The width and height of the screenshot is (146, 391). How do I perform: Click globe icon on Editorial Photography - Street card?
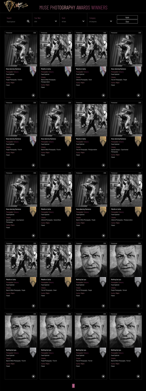click(x=103, y=95)
